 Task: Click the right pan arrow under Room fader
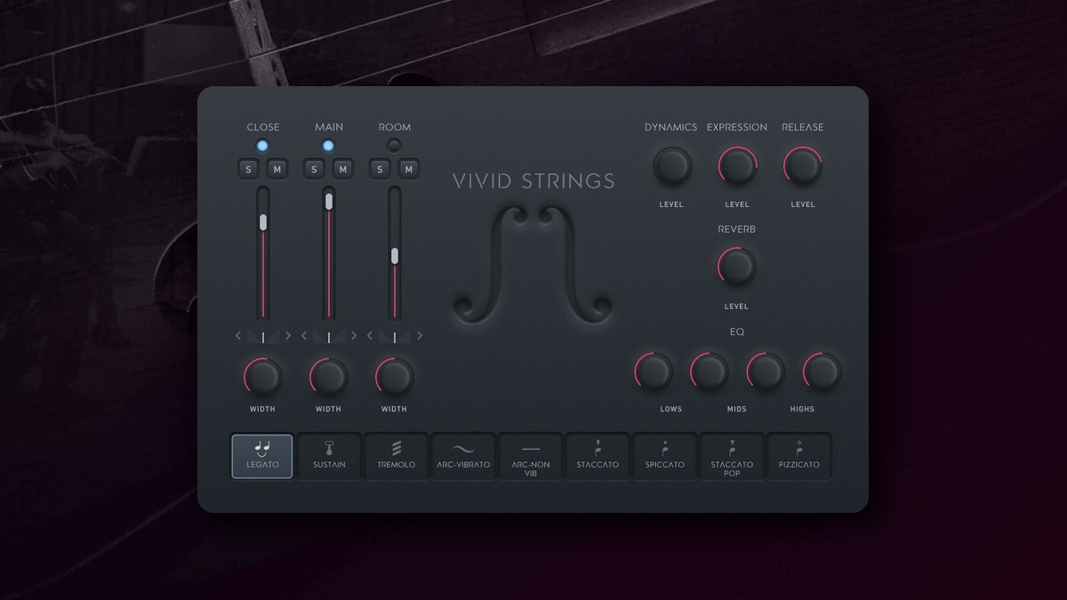click(420, 336)
